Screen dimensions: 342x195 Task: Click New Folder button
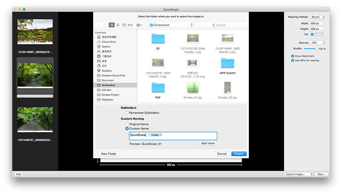[x=109, y=154]
